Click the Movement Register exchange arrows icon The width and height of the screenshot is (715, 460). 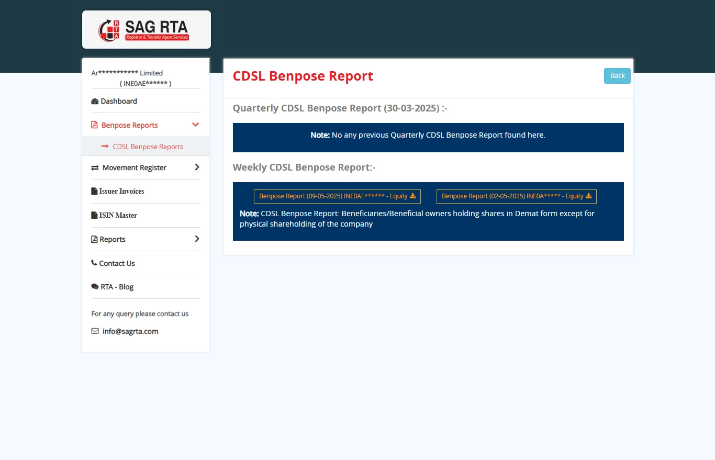(95, 168)
